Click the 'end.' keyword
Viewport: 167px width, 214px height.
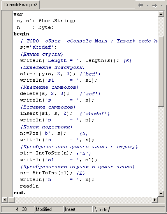[x=20, y=193]
